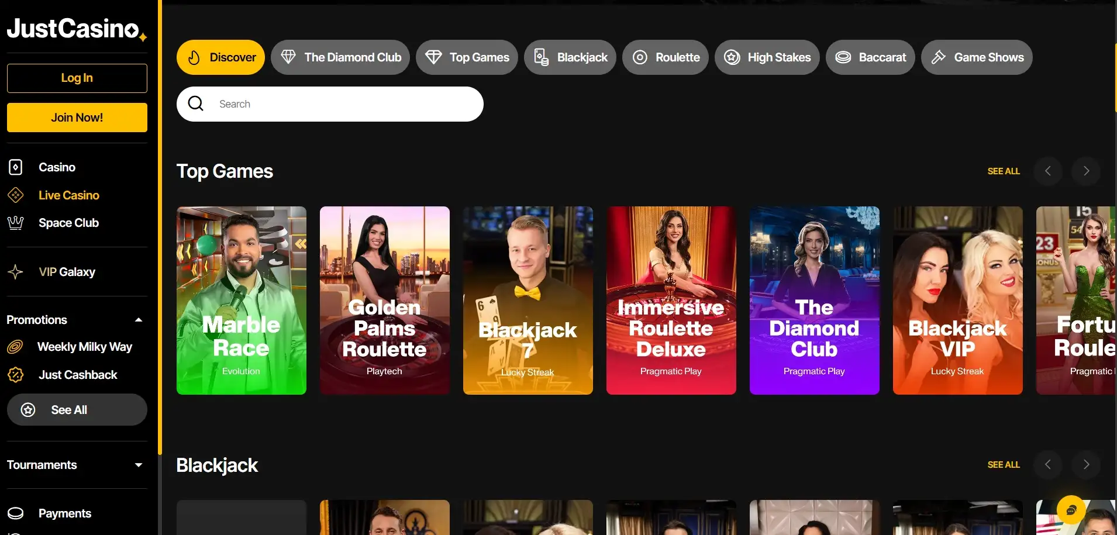Switch to The Diamond Club tab
1117x535 pixels.
[340, 57]
